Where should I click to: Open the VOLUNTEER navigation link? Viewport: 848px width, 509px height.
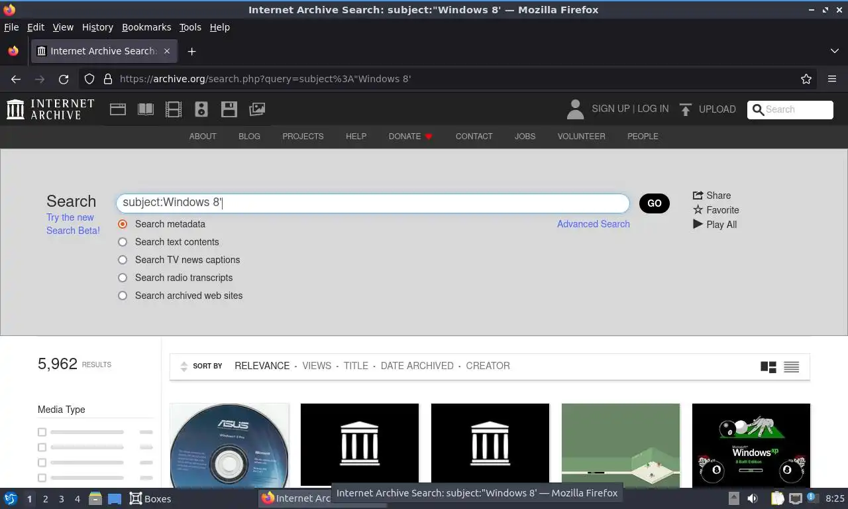coord(581,137)
